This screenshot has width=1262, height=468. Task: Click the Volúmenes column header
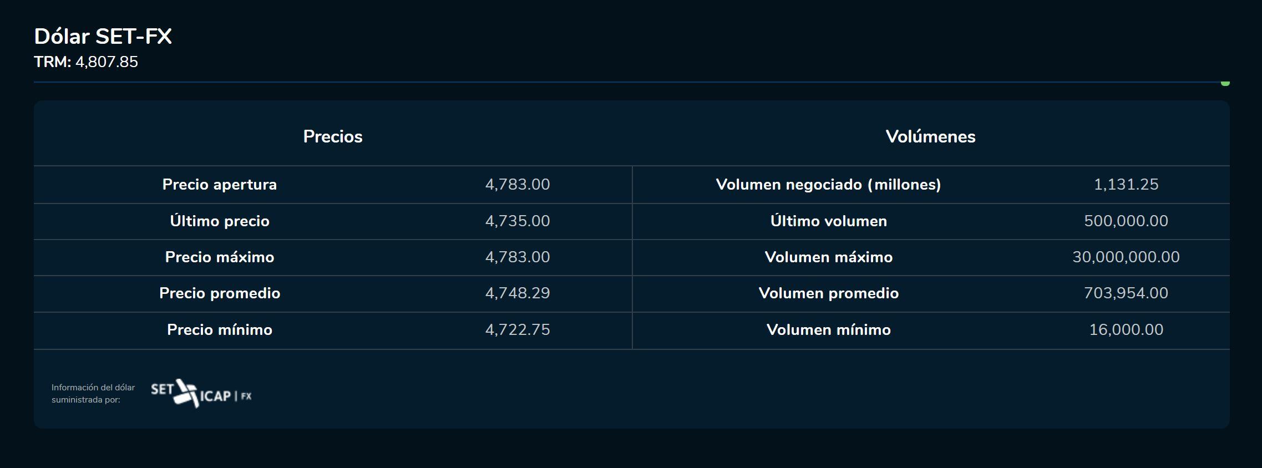(x=930, y=136)
